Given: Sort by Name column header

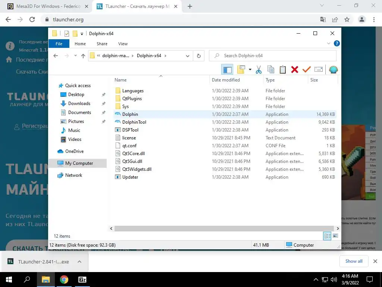Looking at the screenshot, I should click(161, 80).
